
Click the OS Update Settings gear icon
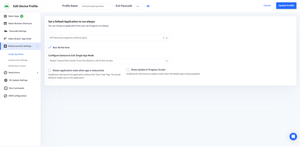coord(6,80)
